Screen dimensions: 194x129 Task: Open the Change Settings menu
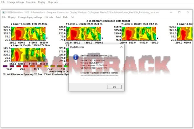pos(16,2)
